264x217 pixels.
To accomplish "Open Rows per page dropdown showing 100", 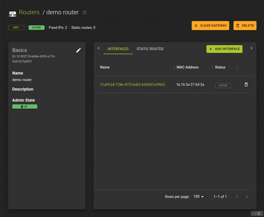I will tap(198, 197).
